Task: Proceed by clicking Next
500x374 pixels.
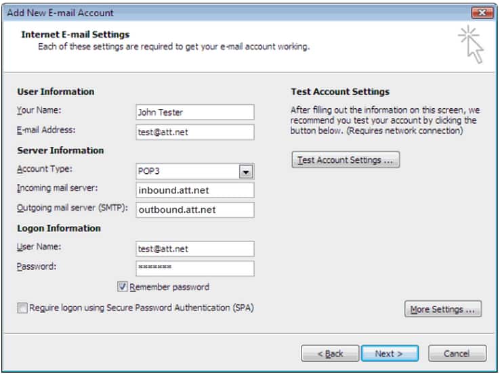Action: (x=390, y=354)
